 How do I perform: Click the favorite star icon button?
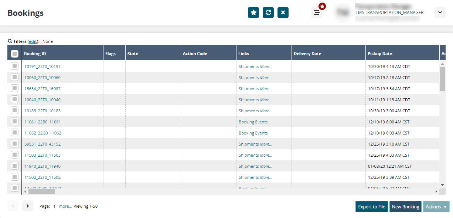click(x=253, y=13)
